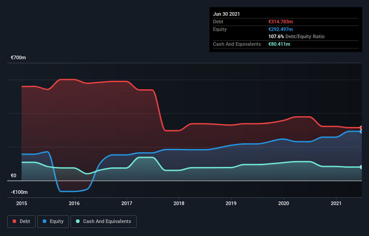Click the 2021 x-axis label
Image resolution: width=369 pixels, height=236 pixels.
tap(336, 203)
